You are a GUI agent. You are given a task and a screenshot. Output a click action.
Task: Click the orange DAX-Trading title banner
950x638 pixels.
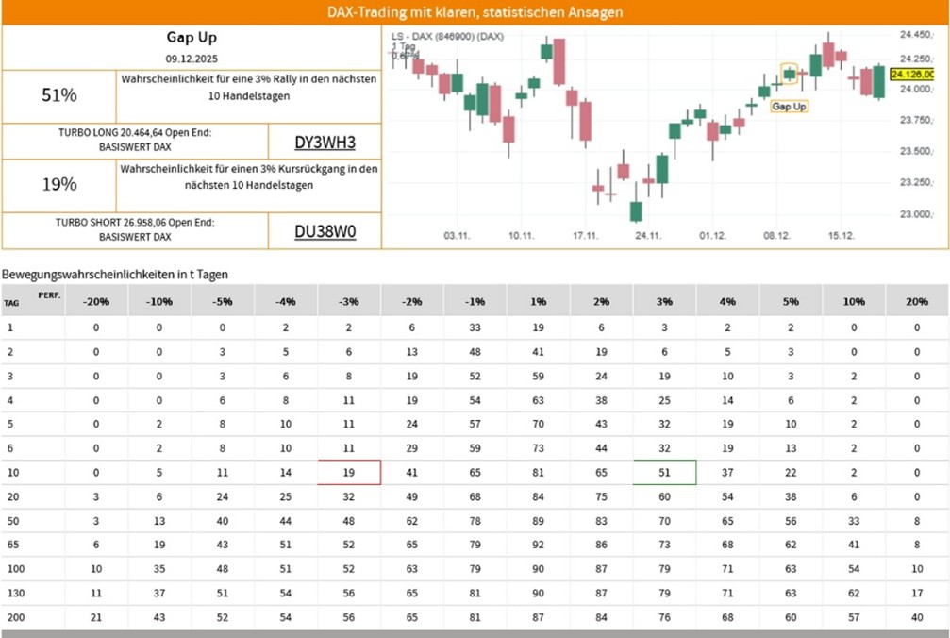coord(475,12)
